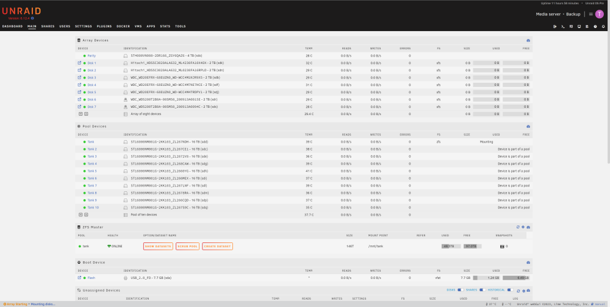The image size is (610, 307).
Task: Open the Disk 6 device link
Action: click(91, 99)
